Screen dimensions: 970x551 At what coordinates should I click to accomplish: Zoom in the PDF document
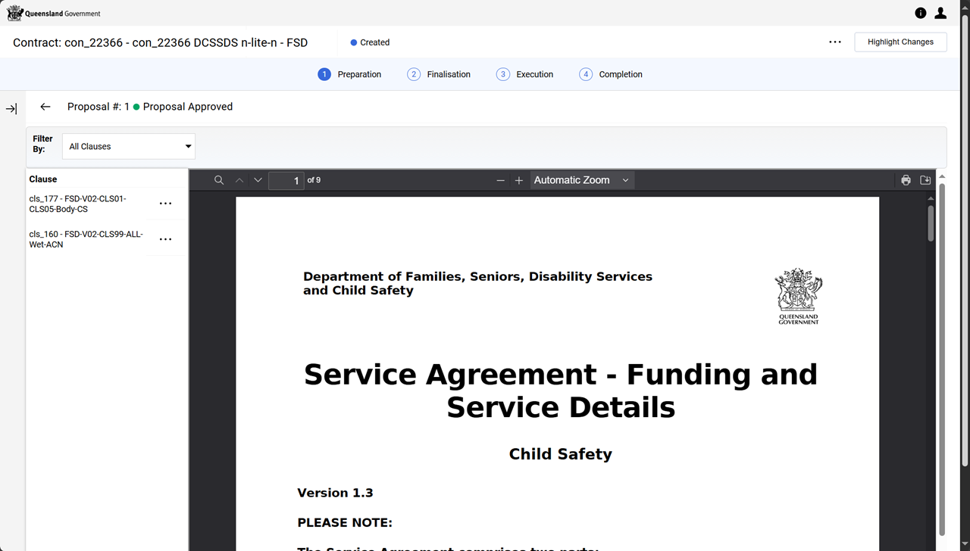coord(519,180)
